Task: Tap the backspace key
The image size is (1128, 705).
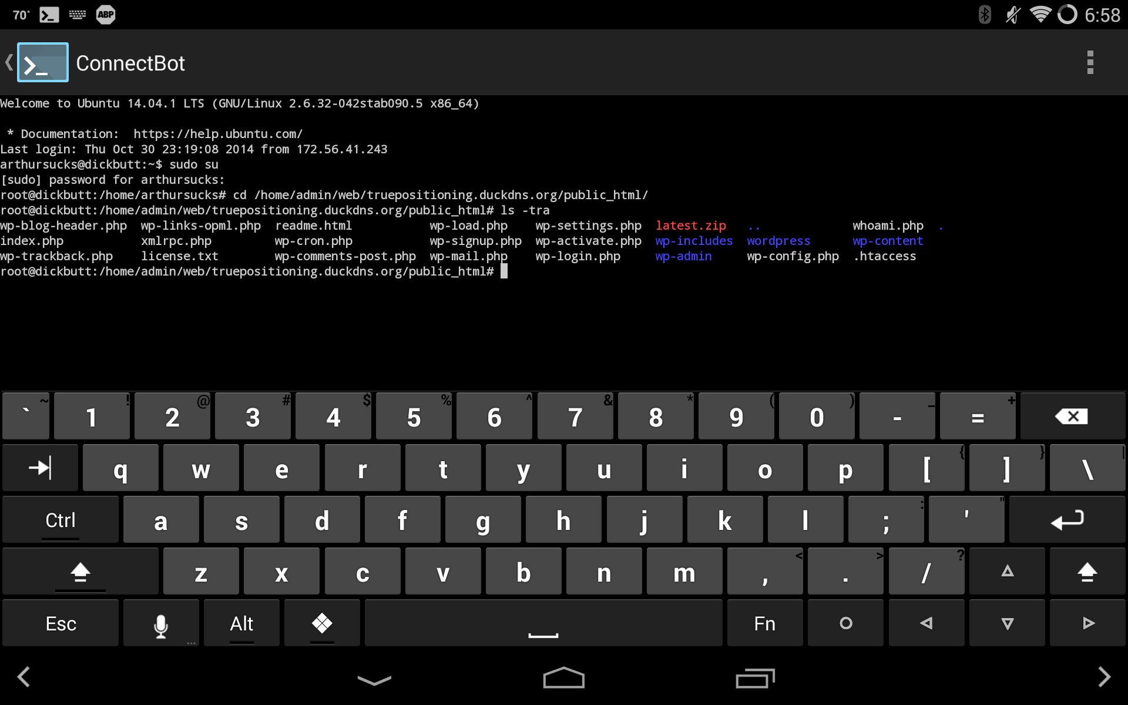Action: click(x=1072, y=417)
